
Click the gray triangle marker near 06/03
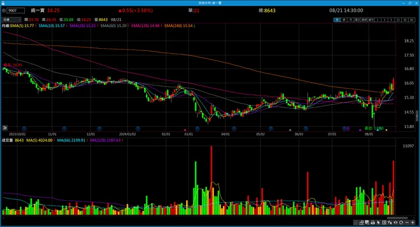click(x=290, y=130)
